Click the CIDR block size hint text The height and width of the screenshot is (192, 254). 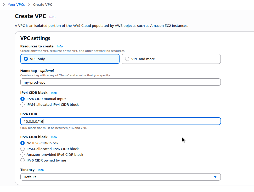[x=53, y=128]
